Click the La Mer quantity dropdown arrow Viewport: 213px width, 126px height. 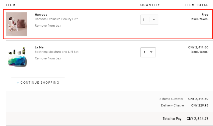point(151,52)
